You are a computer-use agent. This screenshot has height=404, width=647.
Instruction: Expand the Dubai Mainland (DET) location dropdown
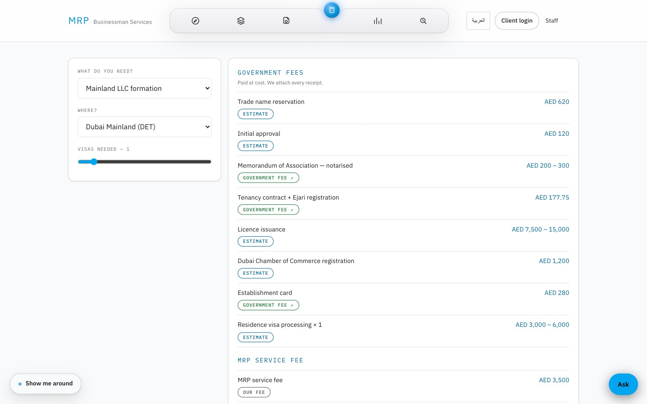[144, 127]
